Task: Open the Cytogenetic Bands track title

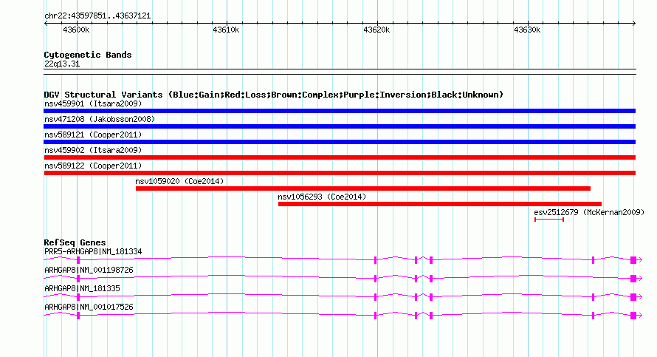Action: pyautogui.click(x=88, y=55)
